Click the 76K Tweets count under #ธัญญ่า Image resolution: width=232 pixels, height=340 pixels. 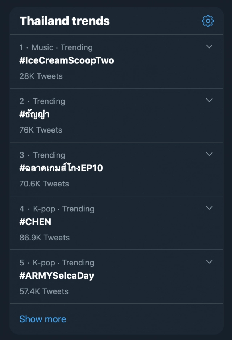(x=40, y=130)
